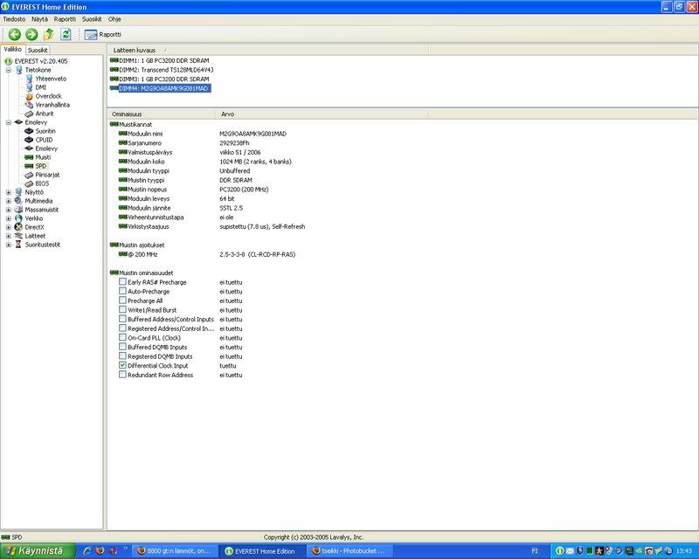This screenshot has width=699, height=559.
Task: Collapse the Tietokone tree node
Action: coord(9,70)
